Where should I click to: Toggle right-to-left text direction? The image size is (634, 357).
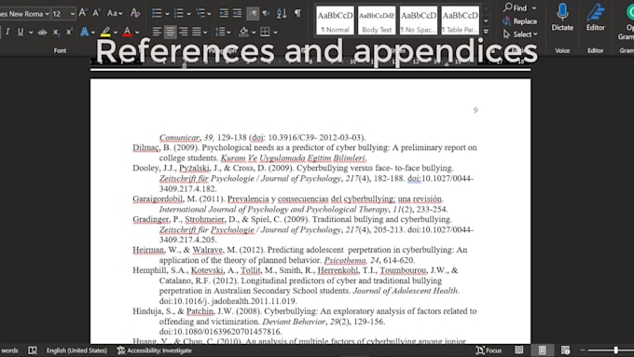click(266, 13)
